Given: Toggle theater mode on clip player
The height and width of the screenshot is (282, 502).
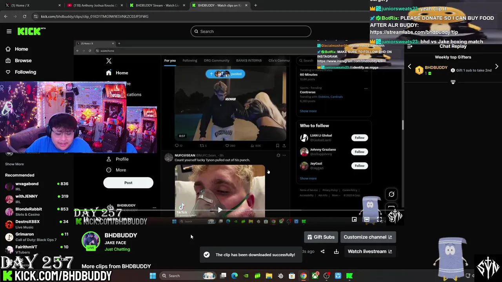Looking at the screenshot, I should 367,220.
